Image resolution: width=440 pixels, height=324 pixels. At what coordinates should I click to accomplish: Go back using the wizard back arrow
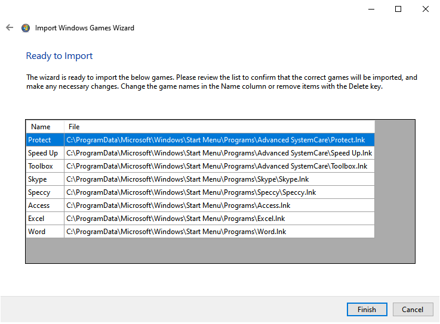tap(10, 27)
